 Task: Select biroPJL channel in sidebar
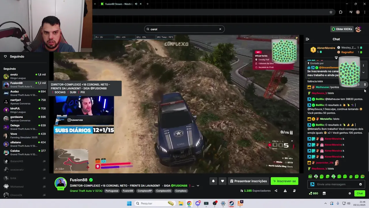25,110
